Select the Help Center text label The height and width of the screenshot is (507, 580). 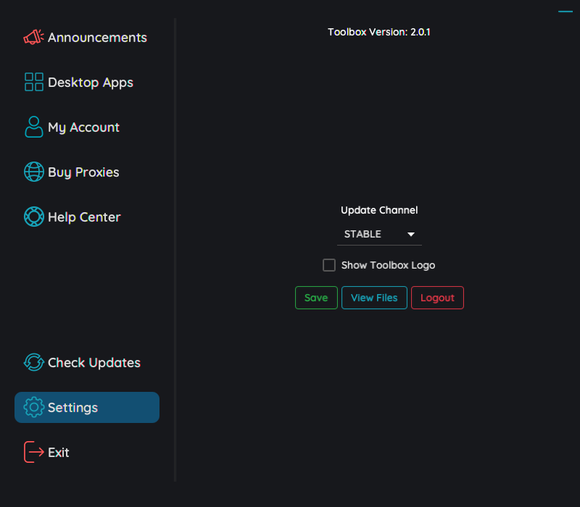point(84,217)
